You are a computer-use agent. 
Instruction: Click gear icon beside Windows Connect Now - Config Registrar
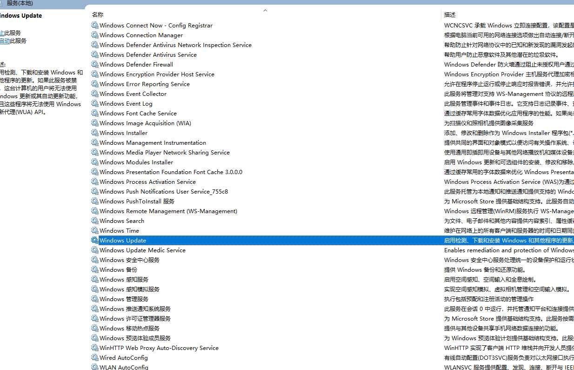click(95, 26)
